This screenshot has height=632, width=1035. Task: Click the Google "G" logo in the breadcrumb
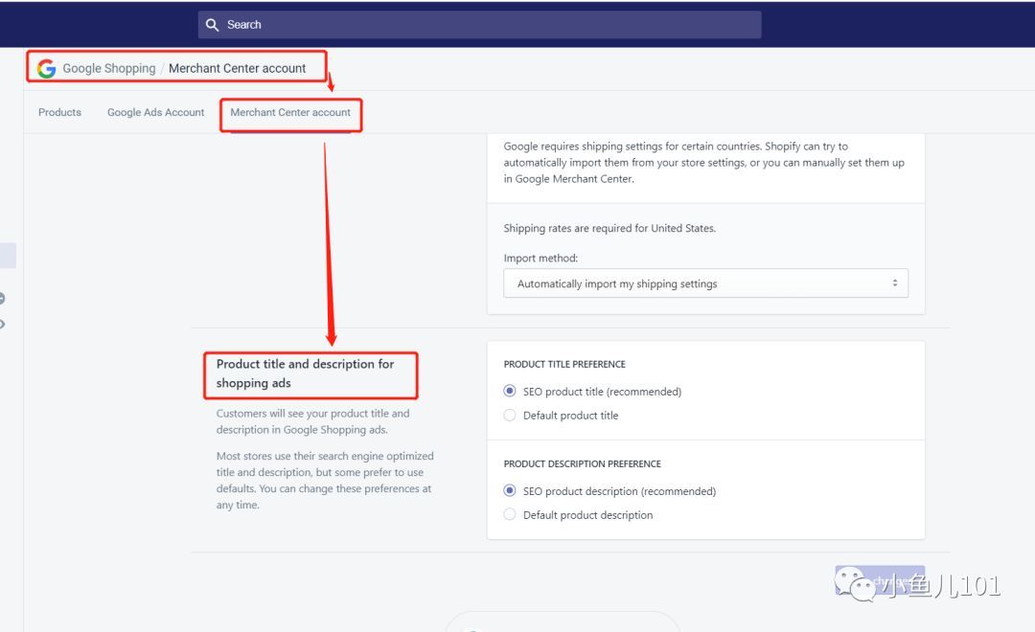coord(45,67)
